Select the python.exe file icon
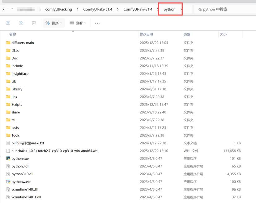The image size is (256, 203). pyautogui.click(x=8, y=159)
